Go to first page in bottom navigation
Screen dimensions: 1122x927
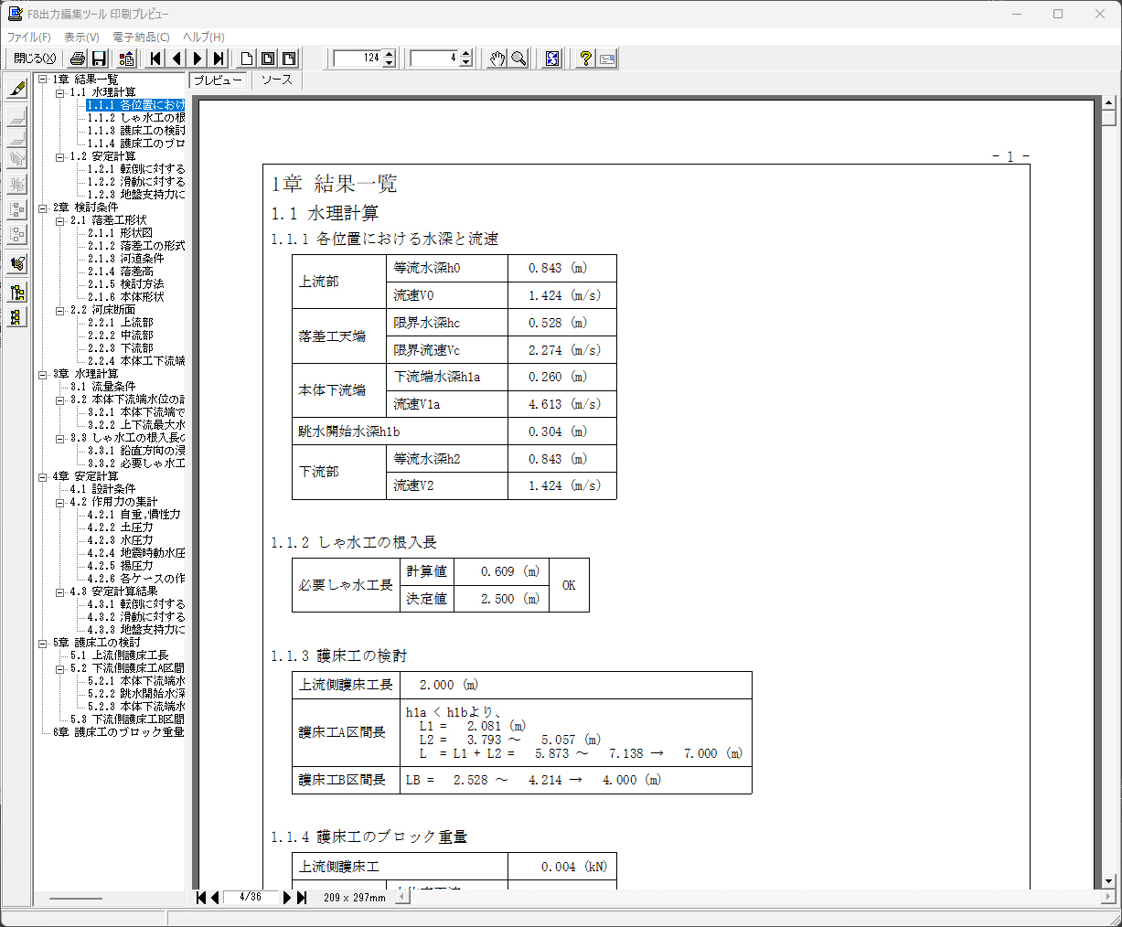(x=202, y=898)
